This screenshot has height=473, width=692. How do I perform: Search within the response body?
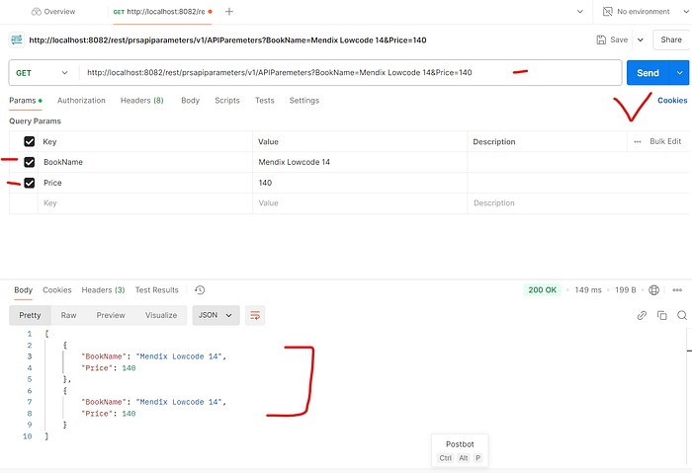point(682,315)
